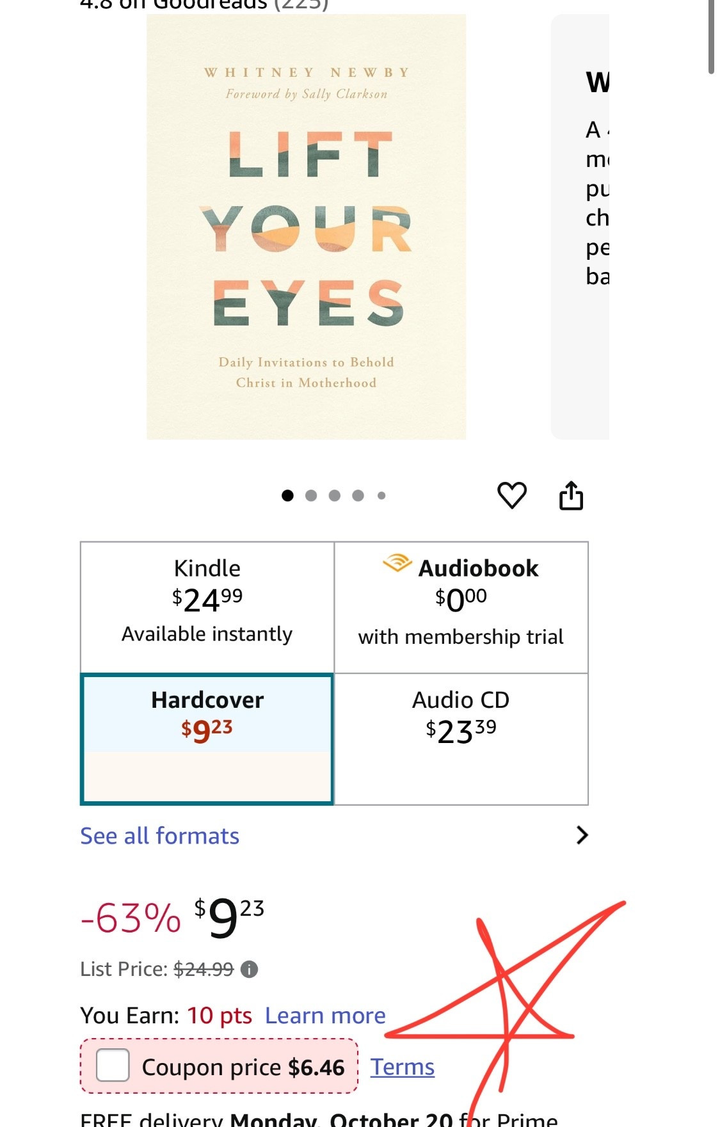Tap the Lift Your Eyes book cover
720x1127 pixels.
pyautogui.click(x=306, y=227)
